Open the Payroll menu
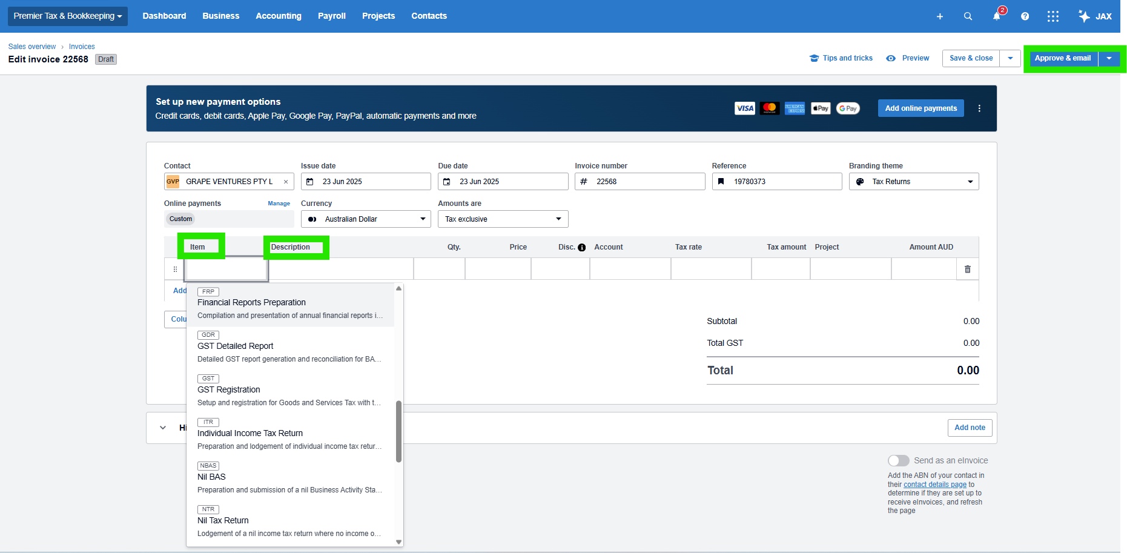This screenshot has height=553, width=1127. [x=331, y=16]
